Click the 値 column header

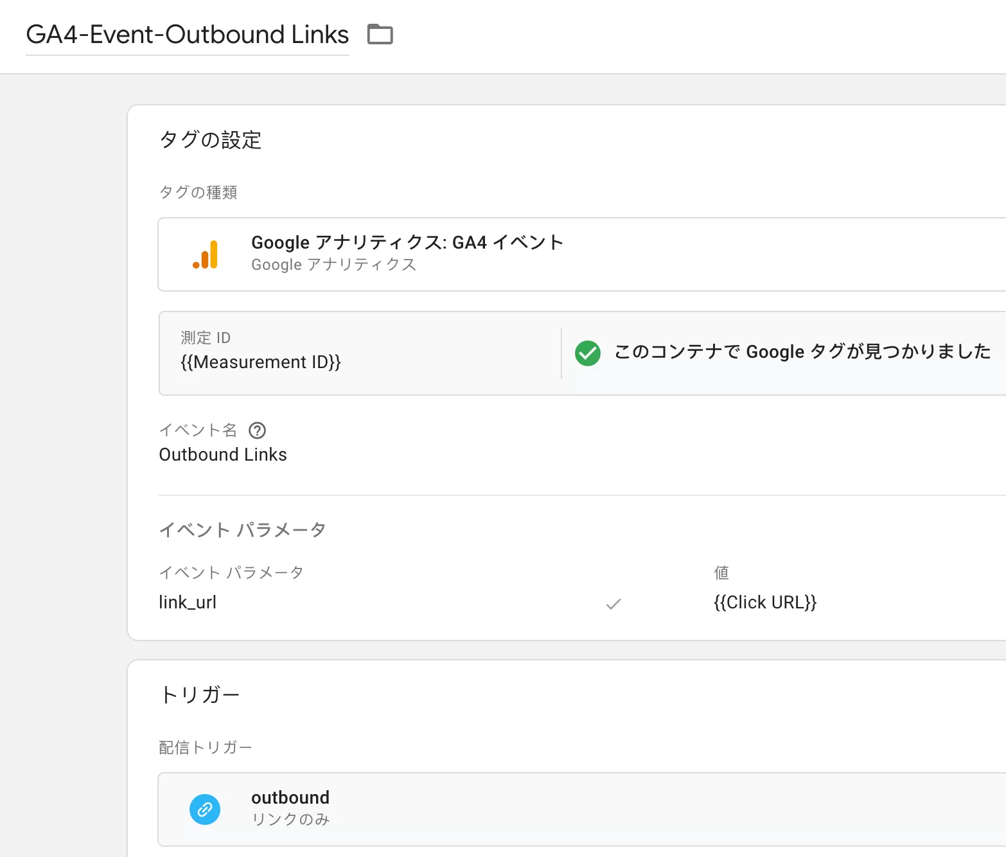click(x=721, y=572)
